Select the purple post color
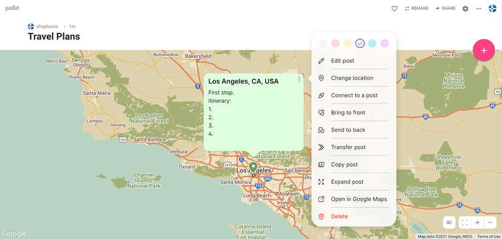This screenshot has height=239, width=502. (385, 43)
